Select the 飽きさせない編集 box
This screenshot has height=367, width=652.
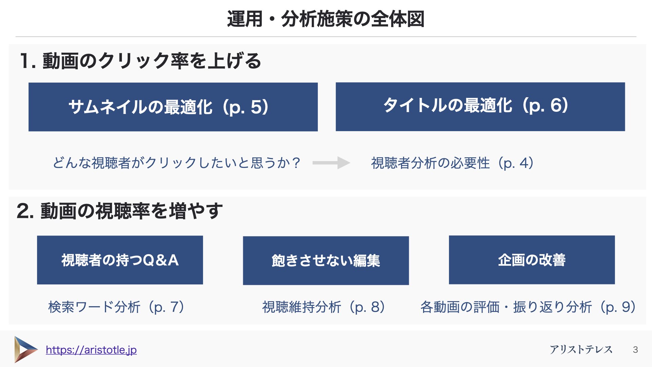(x=326, y=261)
